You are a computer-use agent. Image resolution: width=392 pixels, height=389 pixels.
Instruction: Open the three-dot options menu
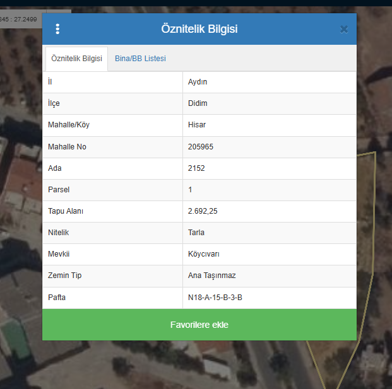[x=57, y=29]
